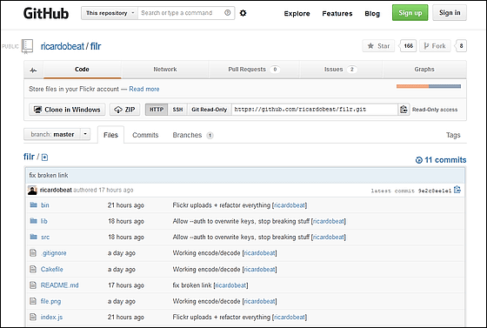Image resolution: width=487 pixels, height=328 pixels.
Task: Click the branch selector arrow
Action: coord(85,134)
